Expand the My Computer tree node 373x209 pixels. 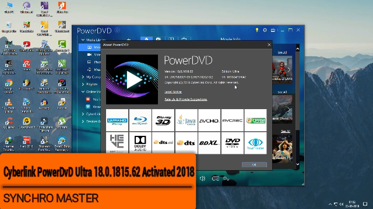(x=83, y=77)
